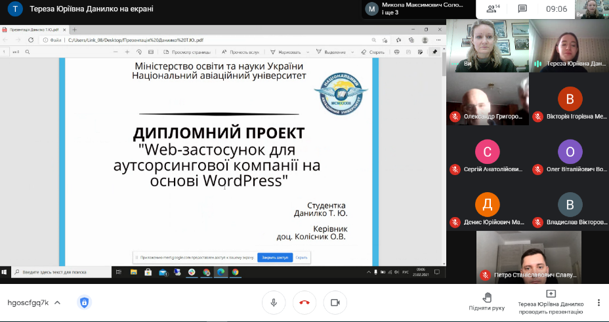This screenshot has height=322, width=609.
Task: Click the blue safety shield icon
Action: point(84,302)
